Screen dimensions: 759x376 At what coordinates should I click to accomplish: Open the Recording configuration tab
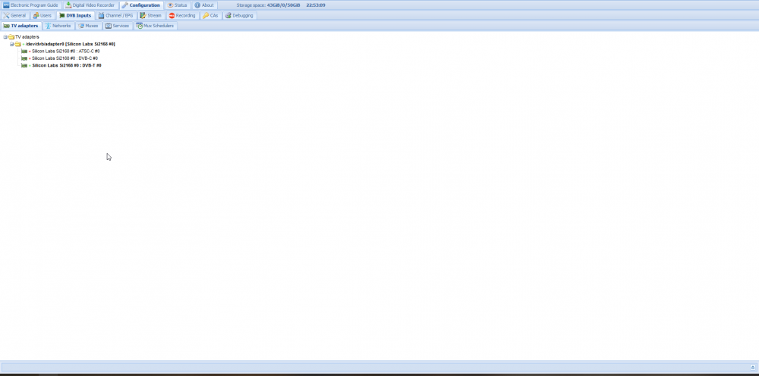(x=182, y=15)
